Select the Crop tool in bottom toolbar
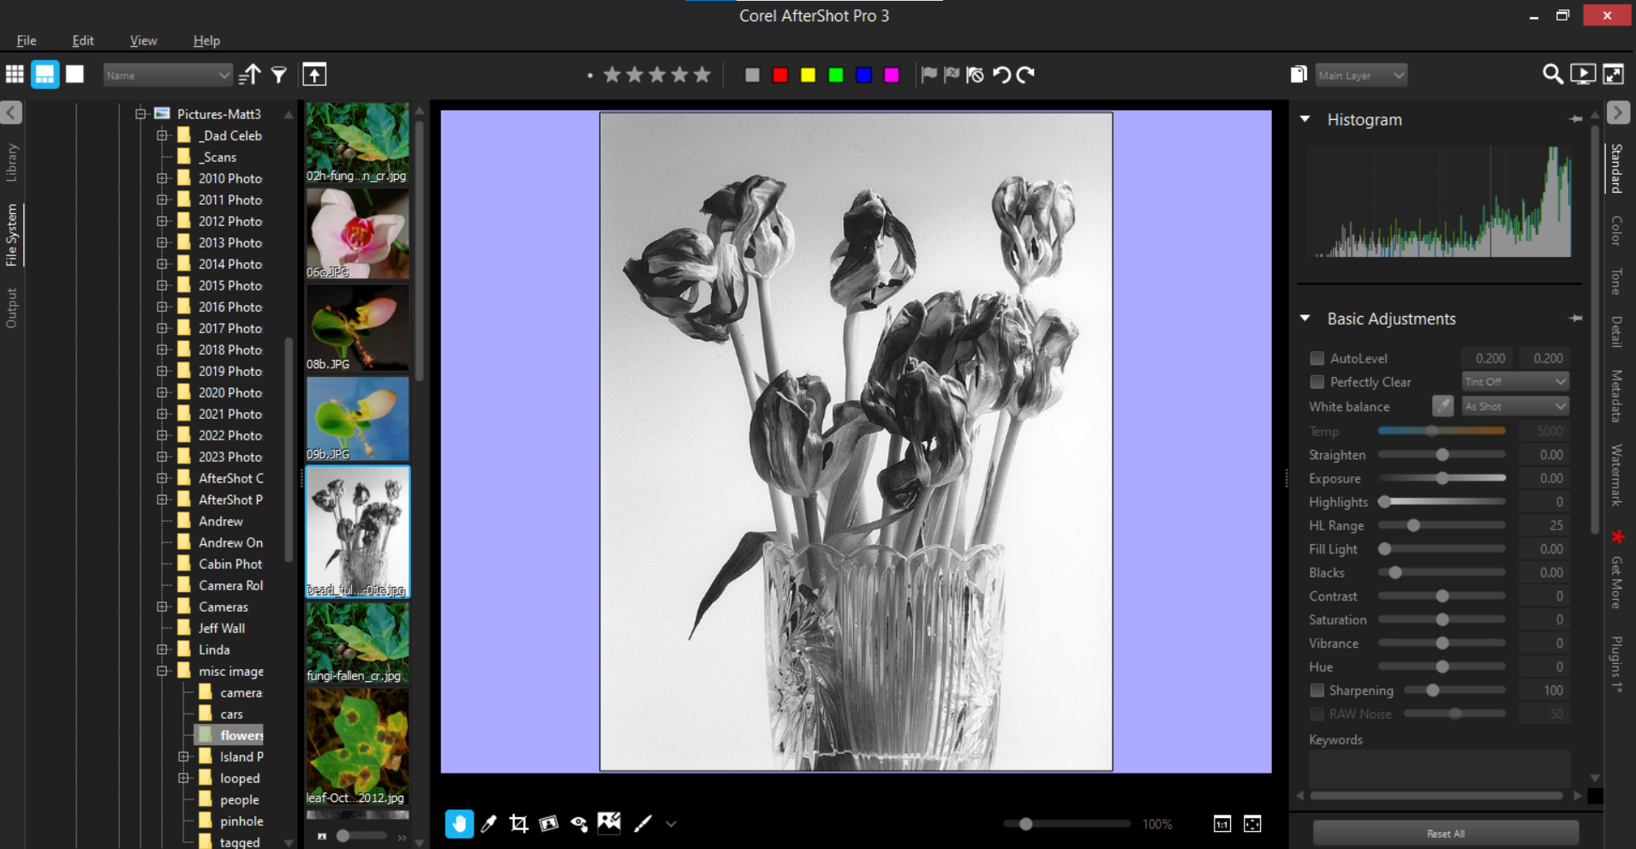This screenshot has width=1636, height=849. pyautogui.click(x=518, y=824)
